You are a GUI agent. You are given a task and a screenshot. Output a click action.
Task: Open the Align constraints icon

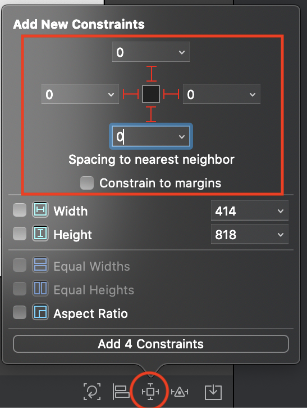coord(121,391)
